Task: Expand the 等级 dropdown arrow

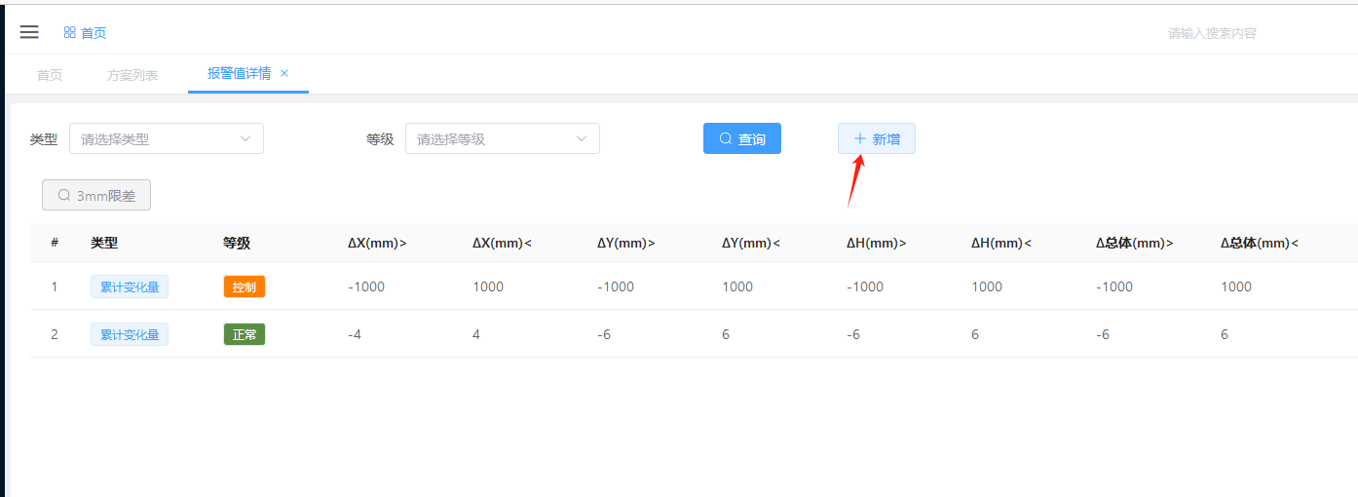Action: 582,138
